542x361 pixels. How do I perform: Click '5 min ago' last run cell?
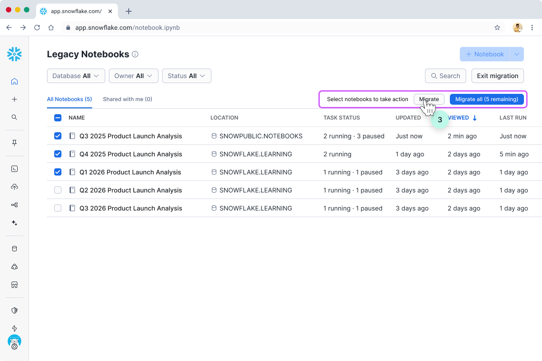coord(514,154)
